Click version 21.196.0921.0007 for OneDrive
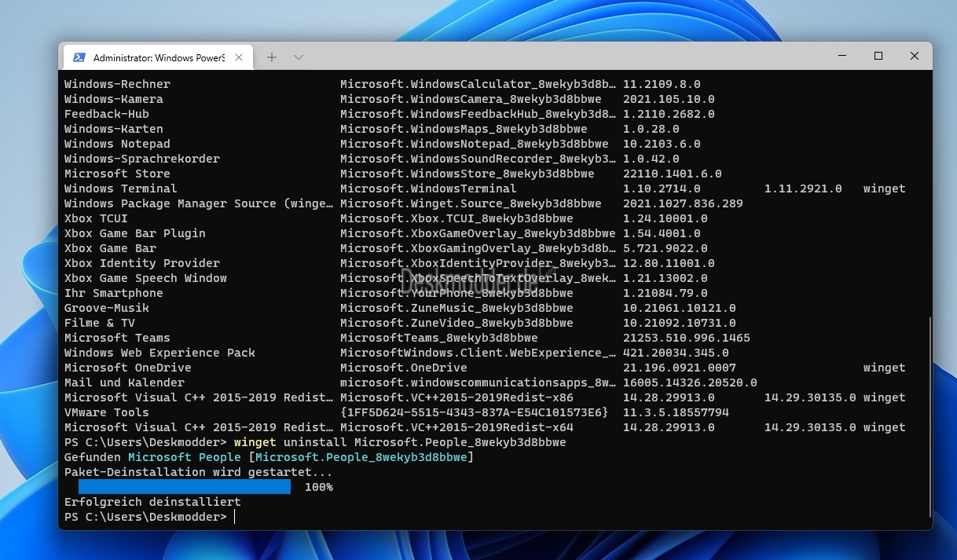The image size is (957, 560). tap(680, 368)
